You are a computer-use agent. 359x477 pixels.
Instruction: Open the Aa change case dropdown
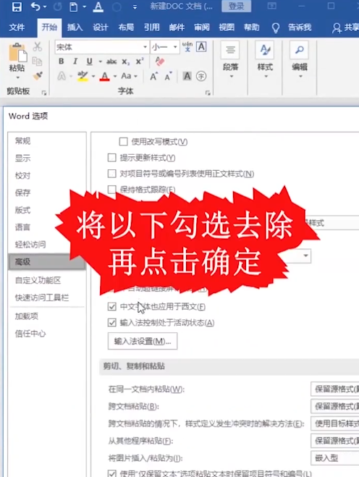coord(129,76)
